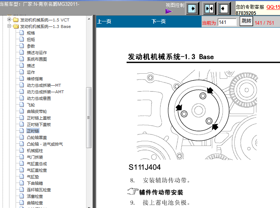The image size is (280, 208).
Task: Click the open folder icon of 1.3 Base
Action: tap(16, 26)
